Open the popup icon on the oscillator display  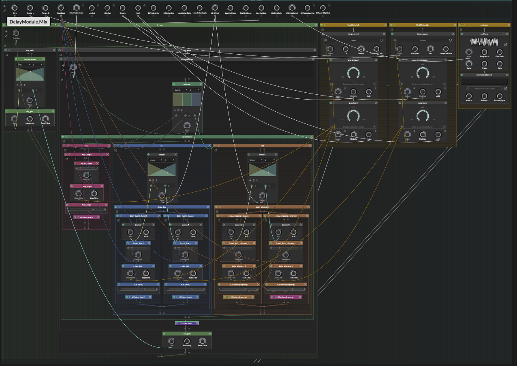pos(505,44)
